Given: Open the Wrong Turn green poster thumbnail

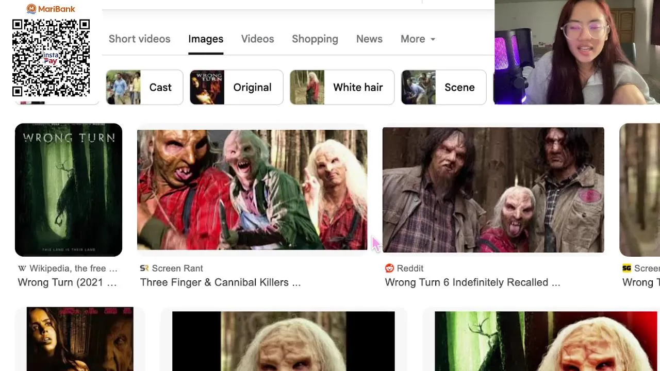Looking at the screenshot, I should pyautogui.click(x=69, y=190).
